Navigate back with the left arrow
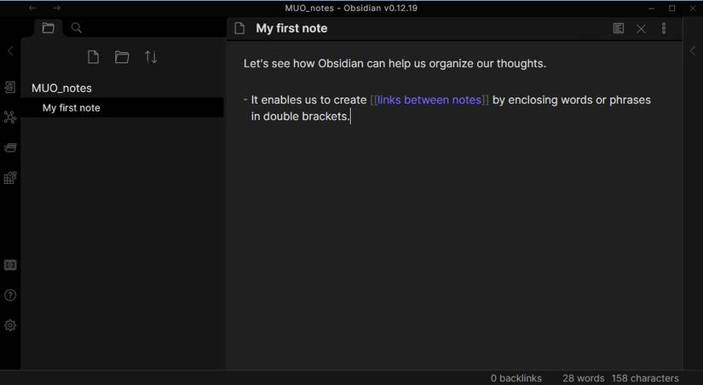703x385 pixels. pyautogui.click(x=32, y=8)
